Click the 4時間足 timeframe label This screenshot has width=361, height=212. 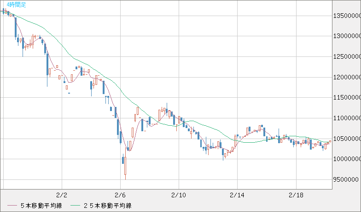pyautogui.click(x=17, y=5)
